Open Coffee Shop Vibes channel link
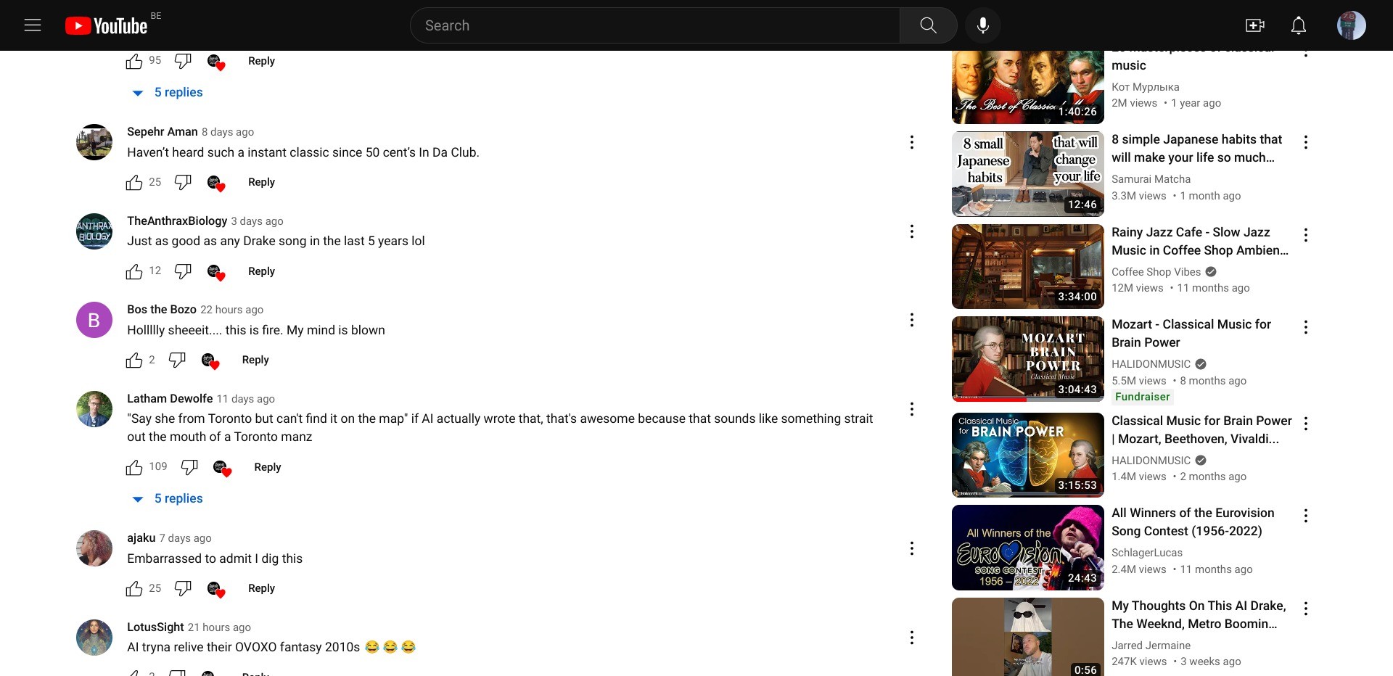This screenshot has height=676, width=1393. coord(1156,272)
